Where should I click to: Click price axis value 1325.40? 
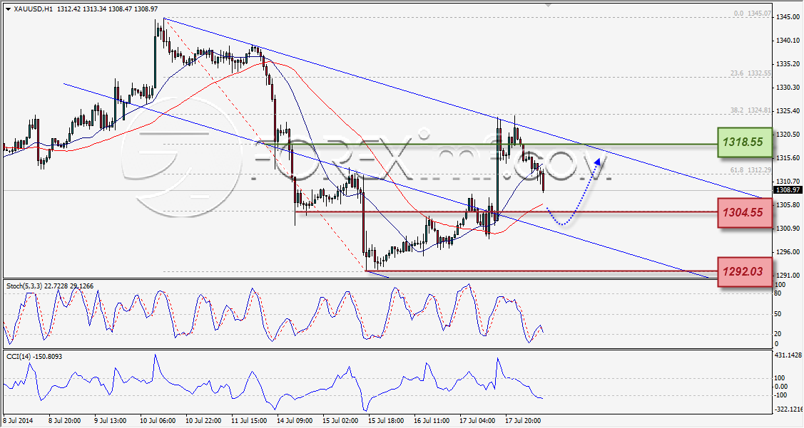(788, 111)
